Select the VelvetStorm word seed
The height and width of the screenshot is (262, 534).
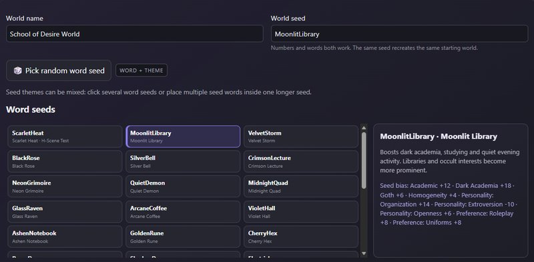click(301, 137)
